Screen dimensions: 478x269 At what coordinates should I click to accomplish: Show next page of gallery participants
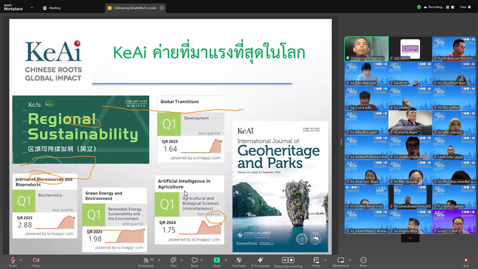coord(410,238)
